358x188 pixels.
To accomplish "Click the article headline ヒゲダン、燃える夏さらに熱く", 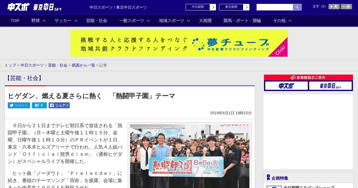I will click(91, 96).
